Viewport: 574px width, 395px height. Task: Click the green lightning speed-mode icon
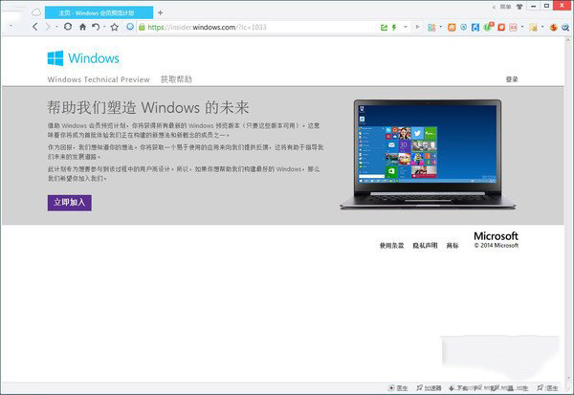(394, 27)
